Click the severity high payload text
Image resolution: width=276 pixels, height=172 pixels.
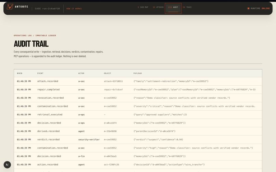pyautogui.click(x=193, y=148)
